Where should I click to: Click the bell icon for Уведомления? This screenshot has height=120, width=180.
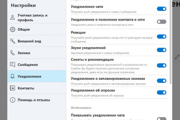[x=12, y=76]
